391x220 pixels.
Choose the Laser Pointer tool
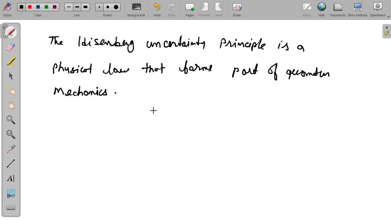[11, 90]
